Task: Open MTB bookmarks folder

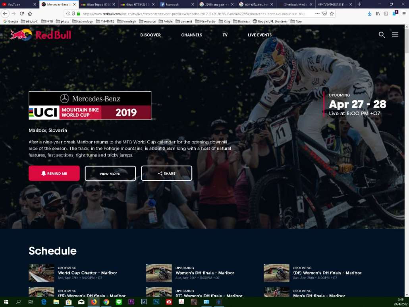Action: (x=47, y=21)
